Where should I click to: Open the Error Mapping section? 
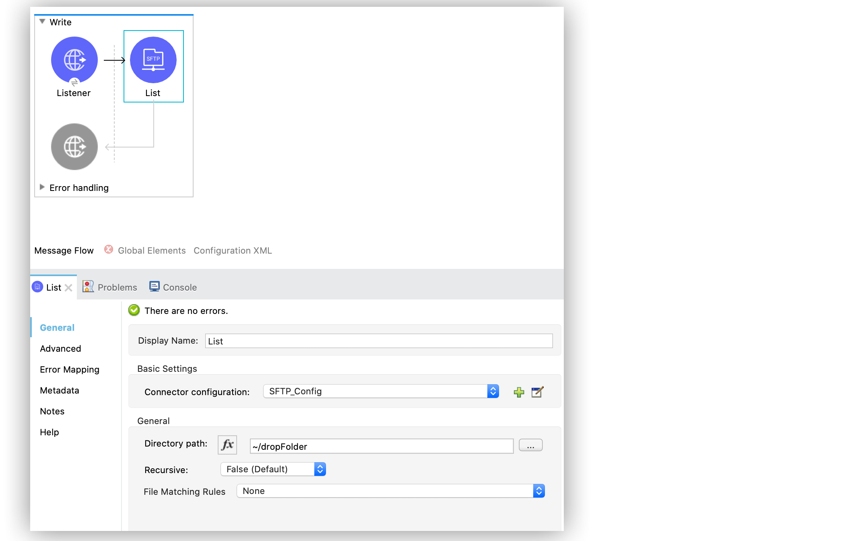69,369
